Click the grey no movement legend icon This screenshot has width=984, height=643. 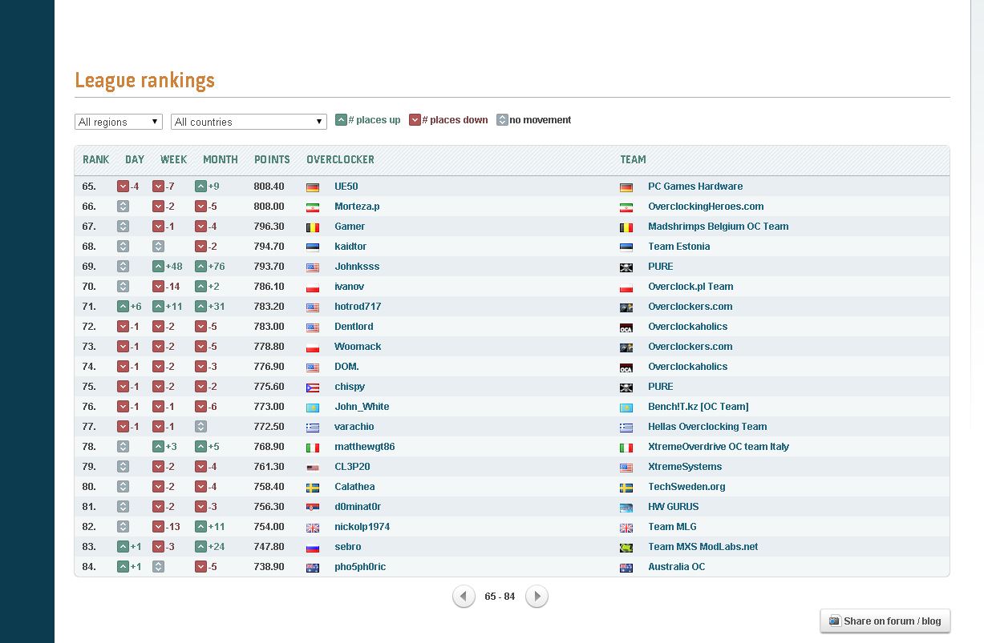click(x=502, y=120)
